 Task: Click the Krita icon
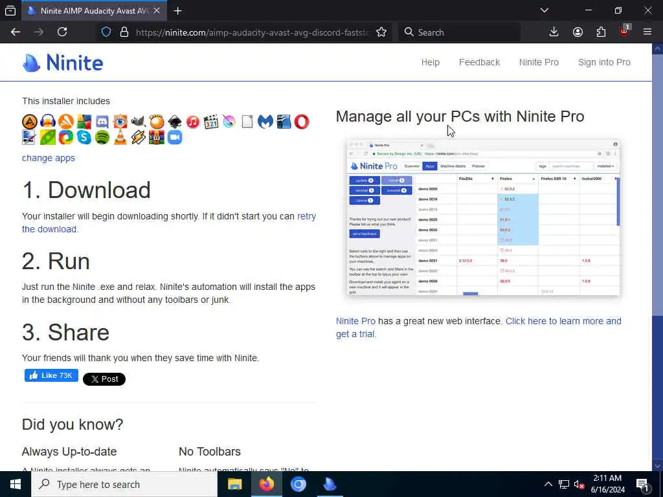[229, 122]
